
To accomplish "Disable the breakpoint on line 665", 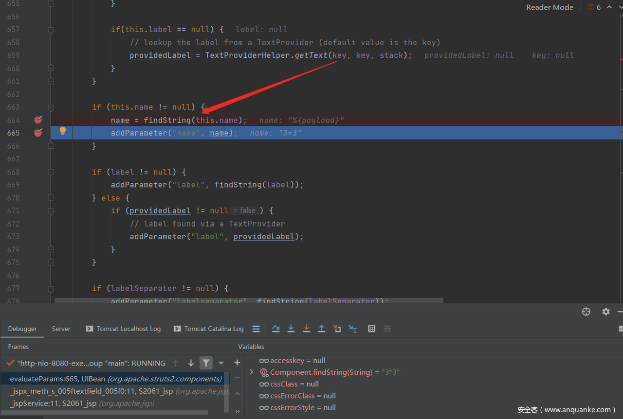I will point(38,133).
